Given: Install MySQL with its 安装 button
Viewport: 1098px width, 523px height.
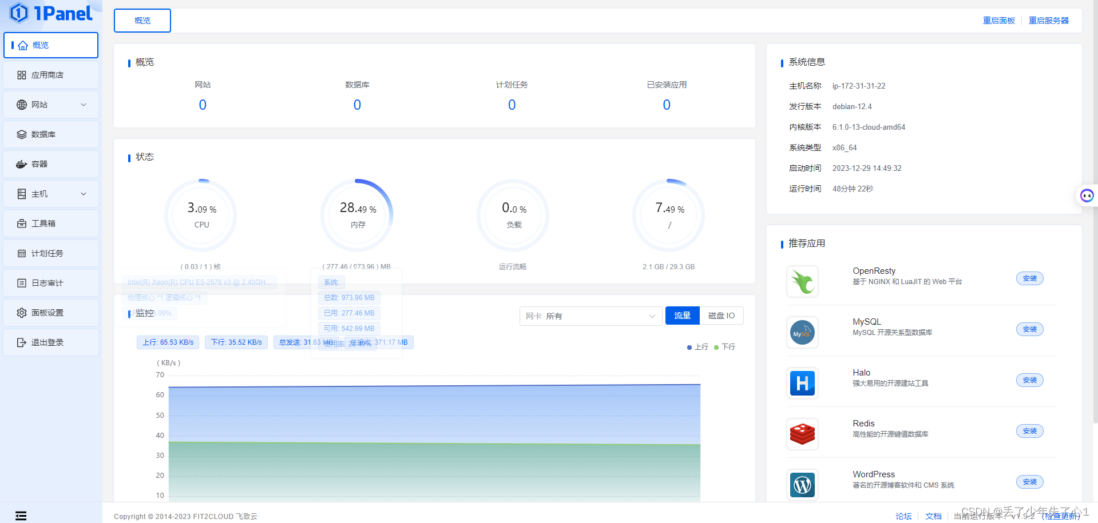Looking at the screenshot, I should (x=1030, y=330).
